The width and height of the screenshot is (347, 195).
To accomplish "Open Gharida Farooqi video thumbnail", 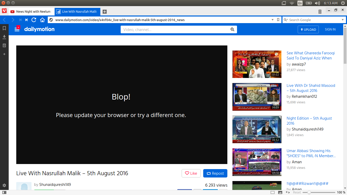I will pyautogui.click(x=257, y=64).
